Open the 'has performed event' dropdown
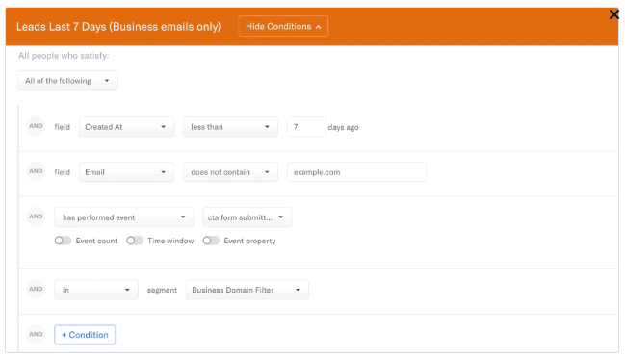 click(124, 217)
